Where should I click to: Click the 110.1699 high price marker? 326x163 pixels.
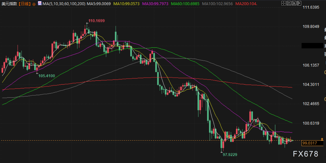[x=97, y=21]
